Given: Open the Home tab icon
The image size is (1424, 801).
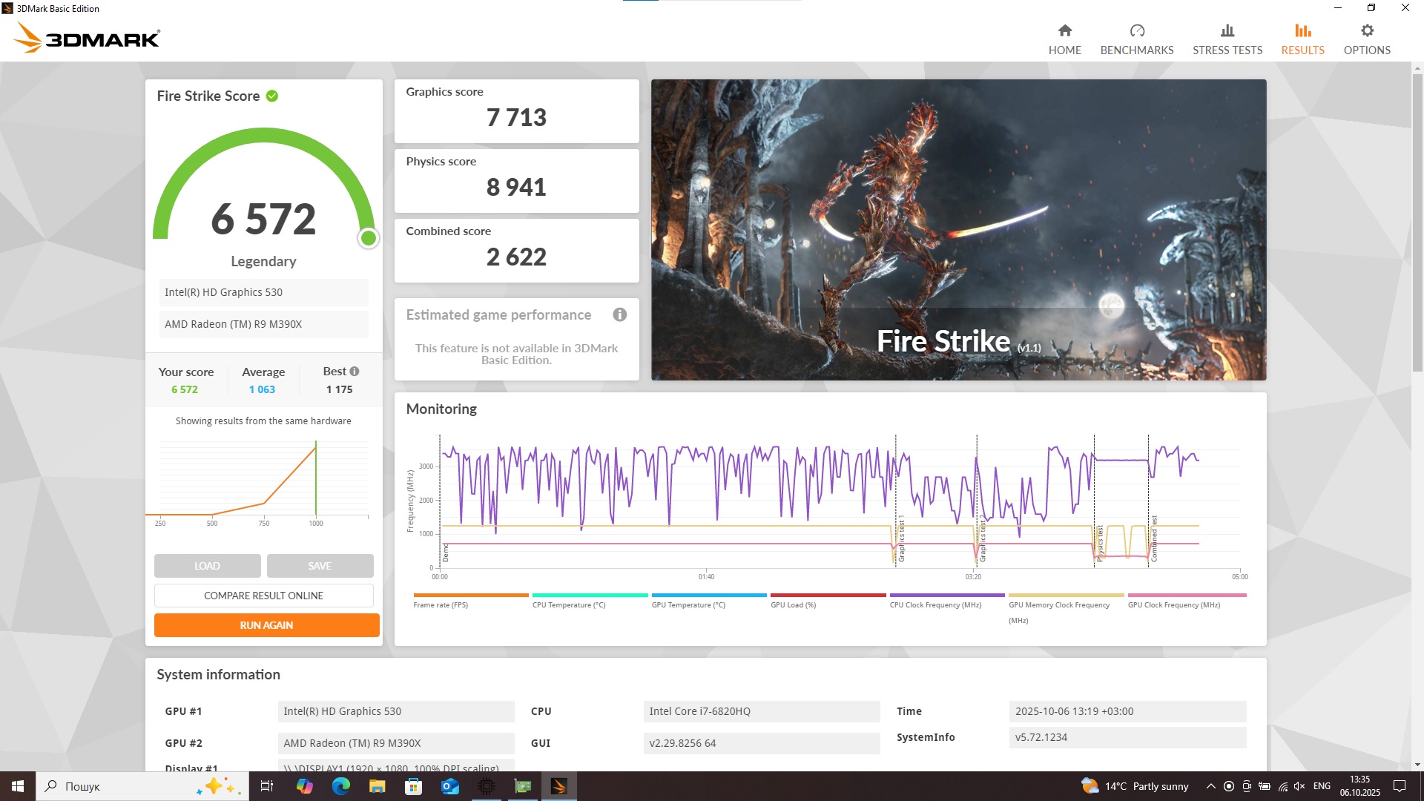Looking at the screenshot, I should tap(1064, 31).
